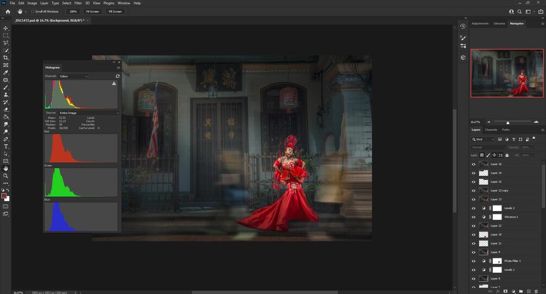Select the Crop tool
The image size is (546, 294).
pyautogui.click(x=5, y=57)
